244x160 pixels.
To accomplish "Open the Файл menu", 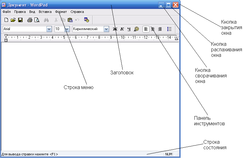I will (x=6, y=12).
